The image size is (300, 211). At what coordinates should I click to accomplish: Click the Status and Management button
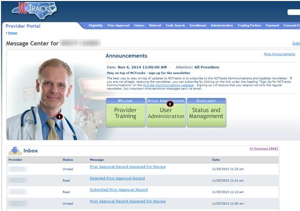(x=206, y=113)
